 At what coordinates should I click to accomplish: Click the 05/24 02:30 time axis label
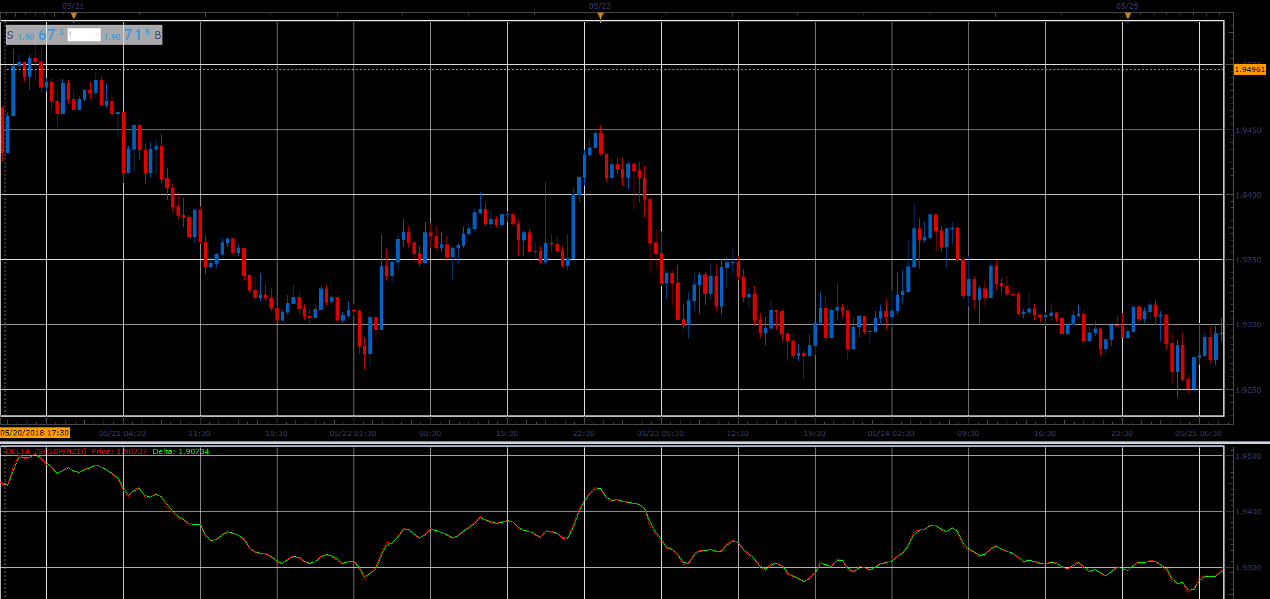pyautogui.click(x=891, y=433)
